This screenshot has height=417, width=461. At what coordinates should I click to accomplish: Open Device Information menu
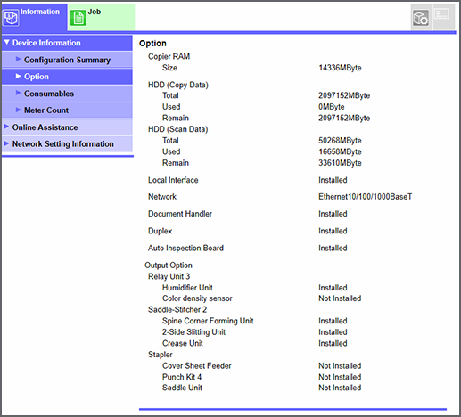click(67, 43)
